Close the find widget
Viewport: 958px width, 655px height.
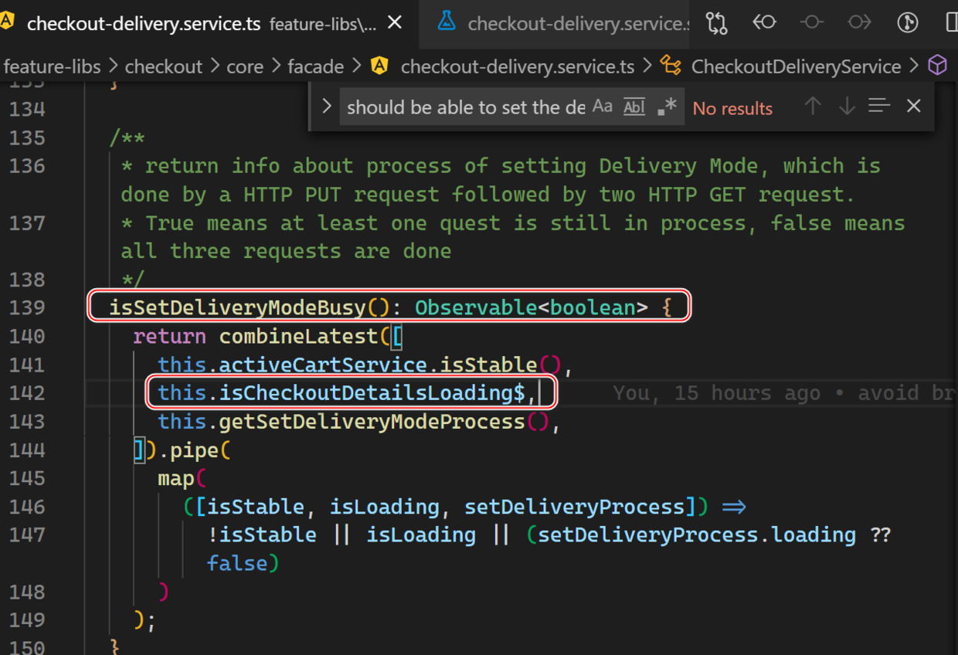914,106
